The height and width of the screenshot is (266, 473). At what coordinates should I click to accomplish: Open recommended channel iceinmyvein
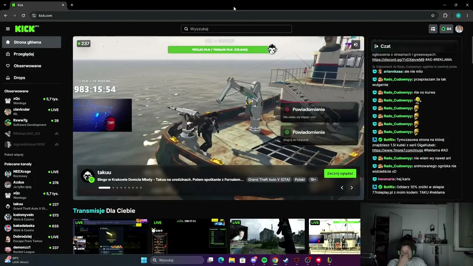[31, 217]
